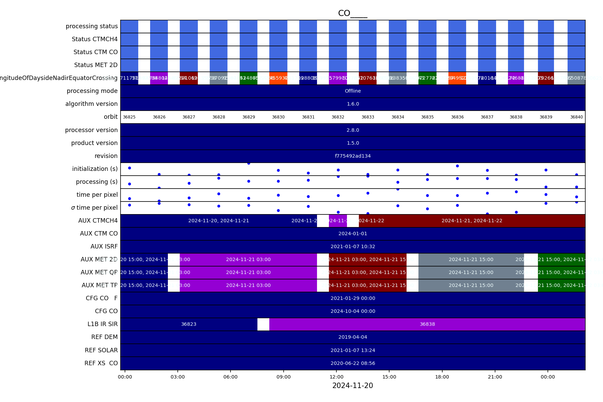Screen dimensions: 603x402
Task: Click the 03:00 tick label on time axis
Action: pyautogui.click(x=178, y=377)
